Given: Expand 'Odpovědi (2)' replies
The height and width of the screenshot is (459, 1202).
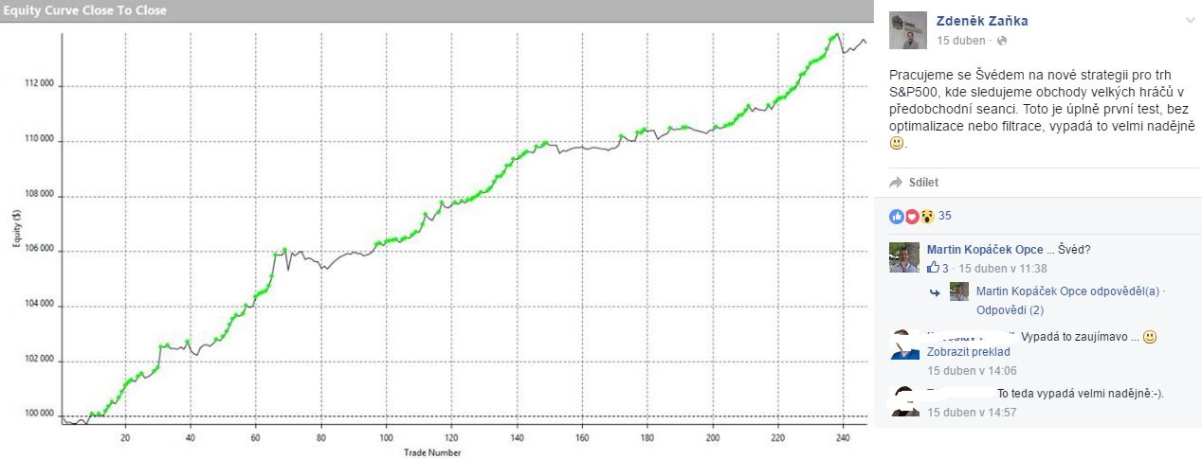Looking at the screenshot, I should tap(1010, 310).
